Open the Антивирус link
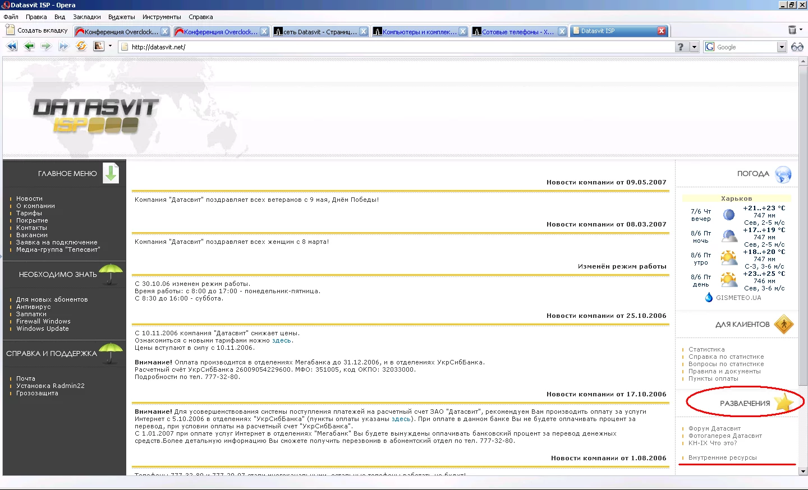Viewport: 808px width, 490px height. click(x=34, y=307)
